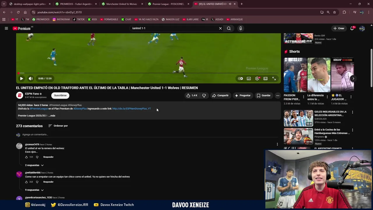
Task: Switch to theater mode view
Action: coord(265,78)
